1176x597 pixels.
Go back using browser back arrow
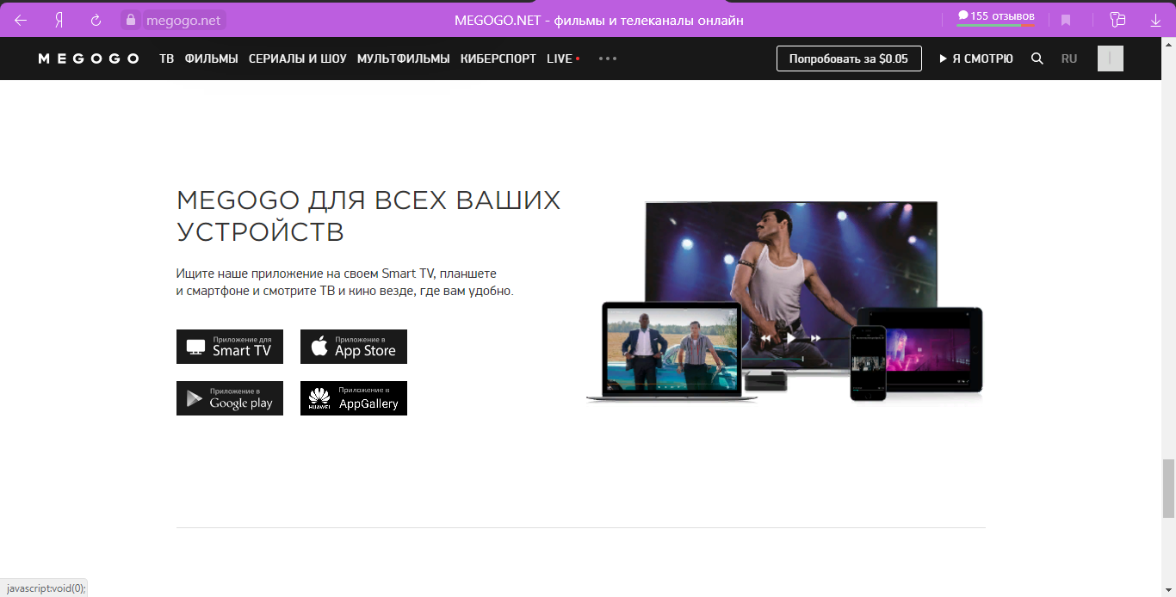pos(21,20)
